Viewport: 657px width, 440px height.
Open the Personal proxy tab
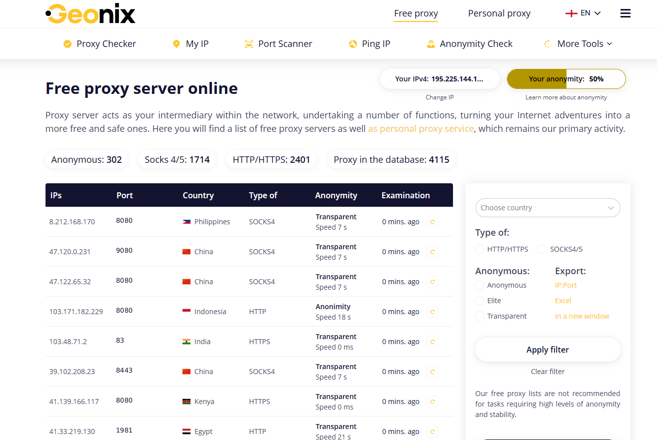tap(499, 13)
